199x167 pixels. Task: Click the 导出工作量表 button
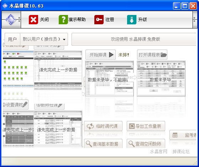pyautogui.click(x=146, y=126)
